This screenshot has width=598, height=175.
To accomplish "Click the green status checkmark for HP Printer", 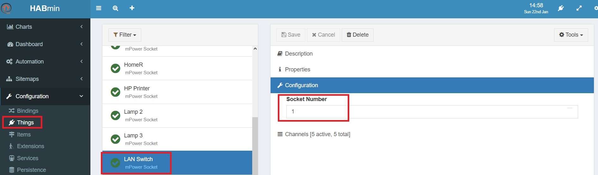I will tap(115, 92).
